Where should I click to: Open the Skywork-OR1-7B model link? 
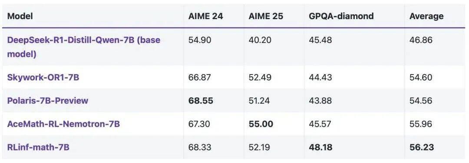[43, 77]
